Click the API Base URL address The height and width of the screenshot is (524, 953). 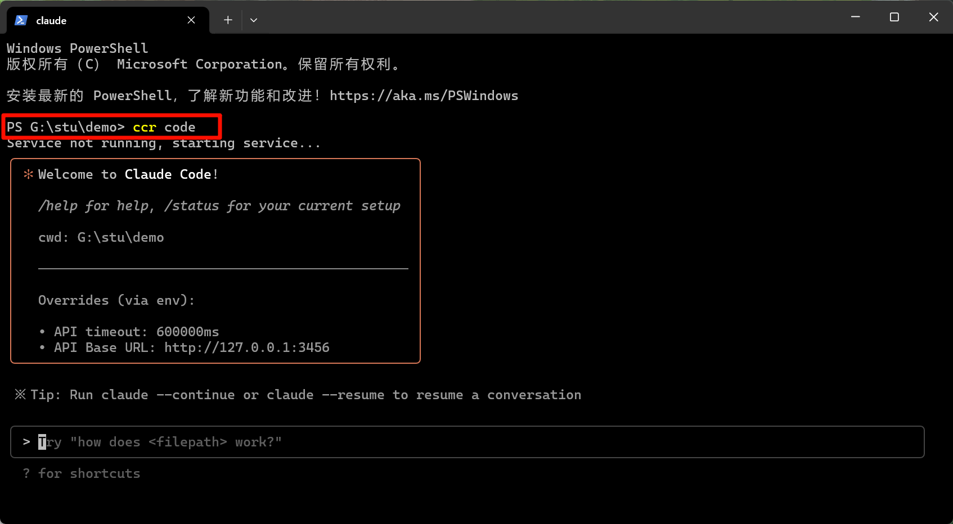pos(246,347)
